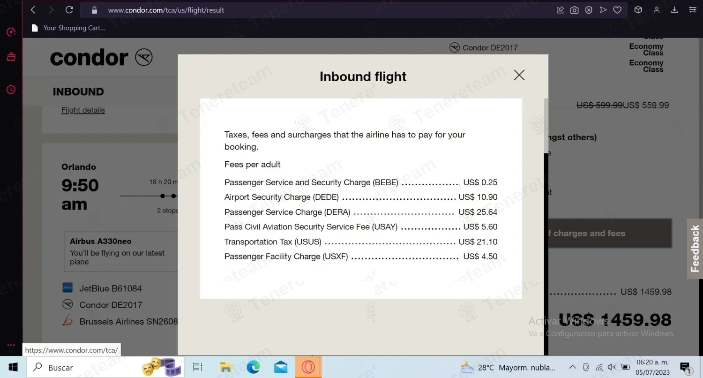Open the browser downloads icon
This screenshot has height=378, width=703.
click(x=674, y=10)
